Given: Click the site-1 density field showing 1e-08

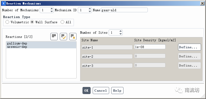Looking at the screenshot, I should [x=150, y=47].
